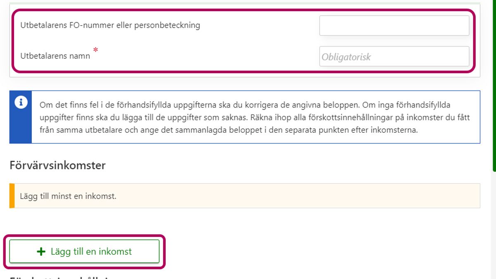Click the red required asterisk beside Utbetalarens namn
This screenshot has width=496, height=279.
tap(96, 50)
